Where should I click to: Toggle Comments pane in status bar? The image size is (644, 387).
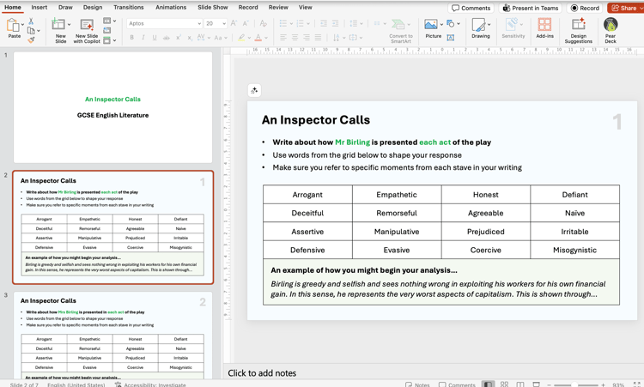tap(457, 384)
